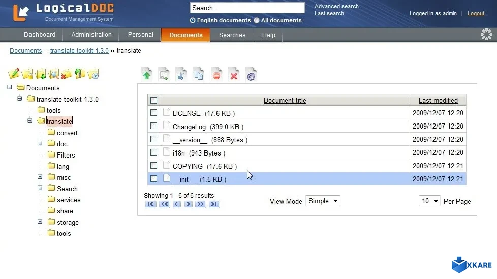497x279 pixels.
Task: Expand the doc folder node
Action: 40,143
